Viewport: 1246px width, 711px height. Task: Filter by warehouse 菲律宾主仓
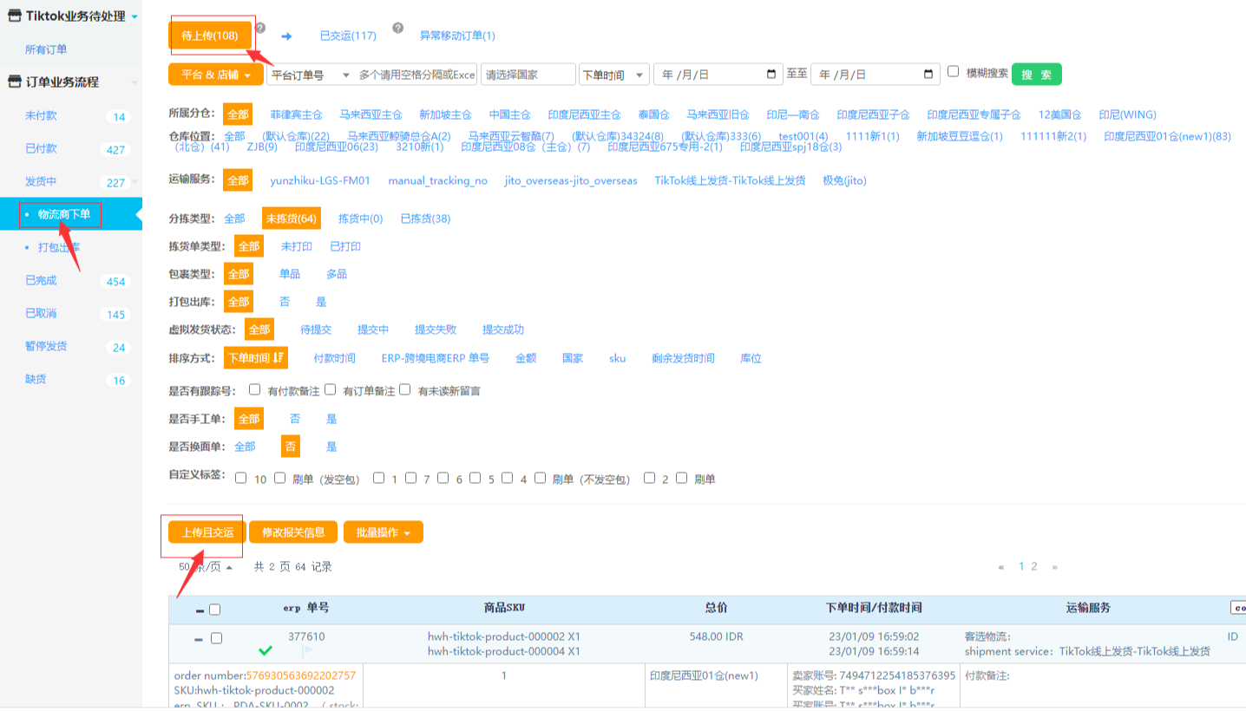click(x=296, y=114)
